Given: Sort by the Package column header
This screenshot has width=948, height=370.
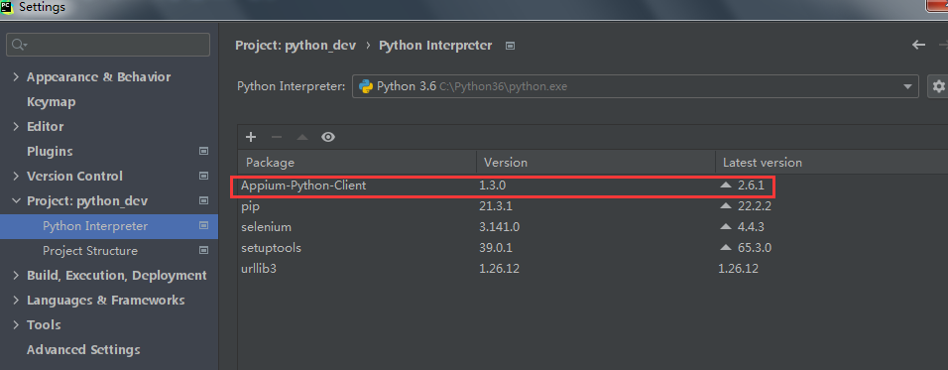Looking at the screenshot, I should coord(357,162).
